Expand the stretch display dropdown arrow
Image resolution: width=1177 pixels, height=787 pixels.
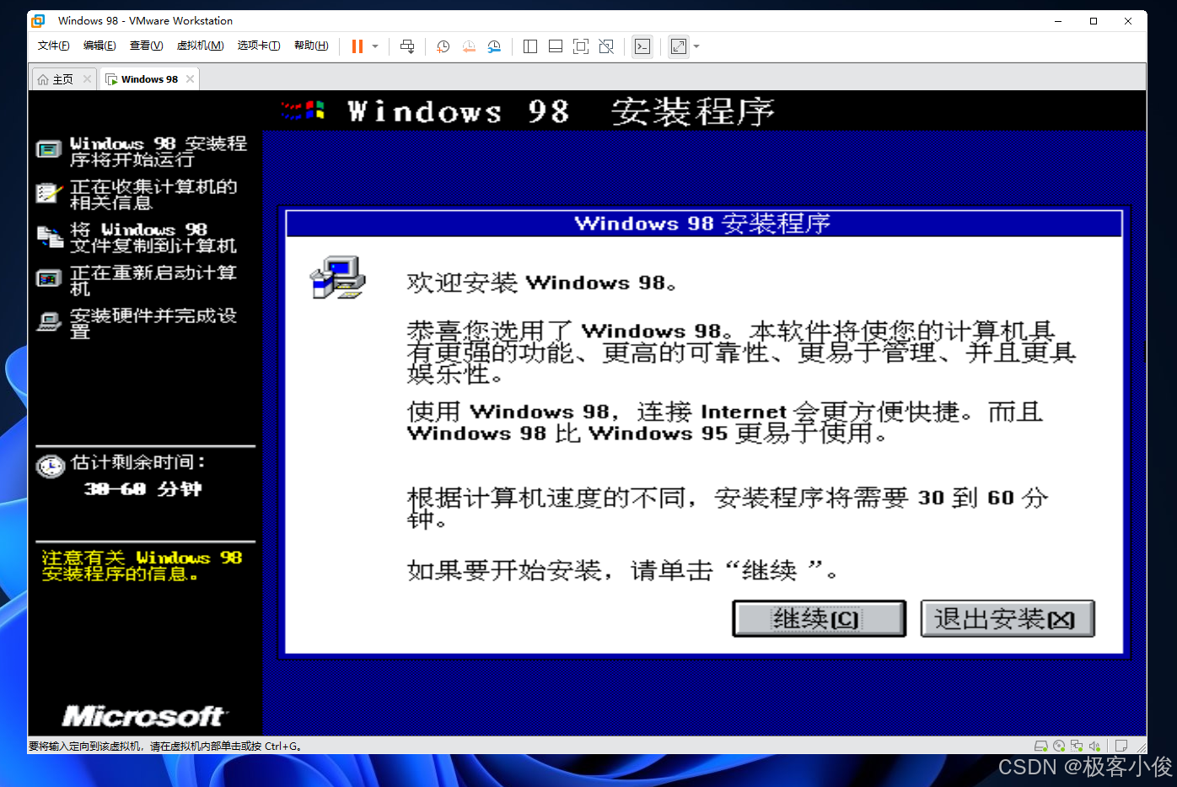[696, 46]
